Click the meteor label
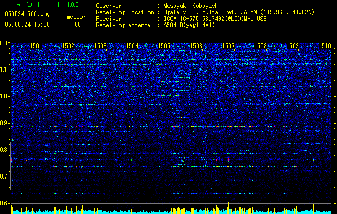 (x=76, y=17)
